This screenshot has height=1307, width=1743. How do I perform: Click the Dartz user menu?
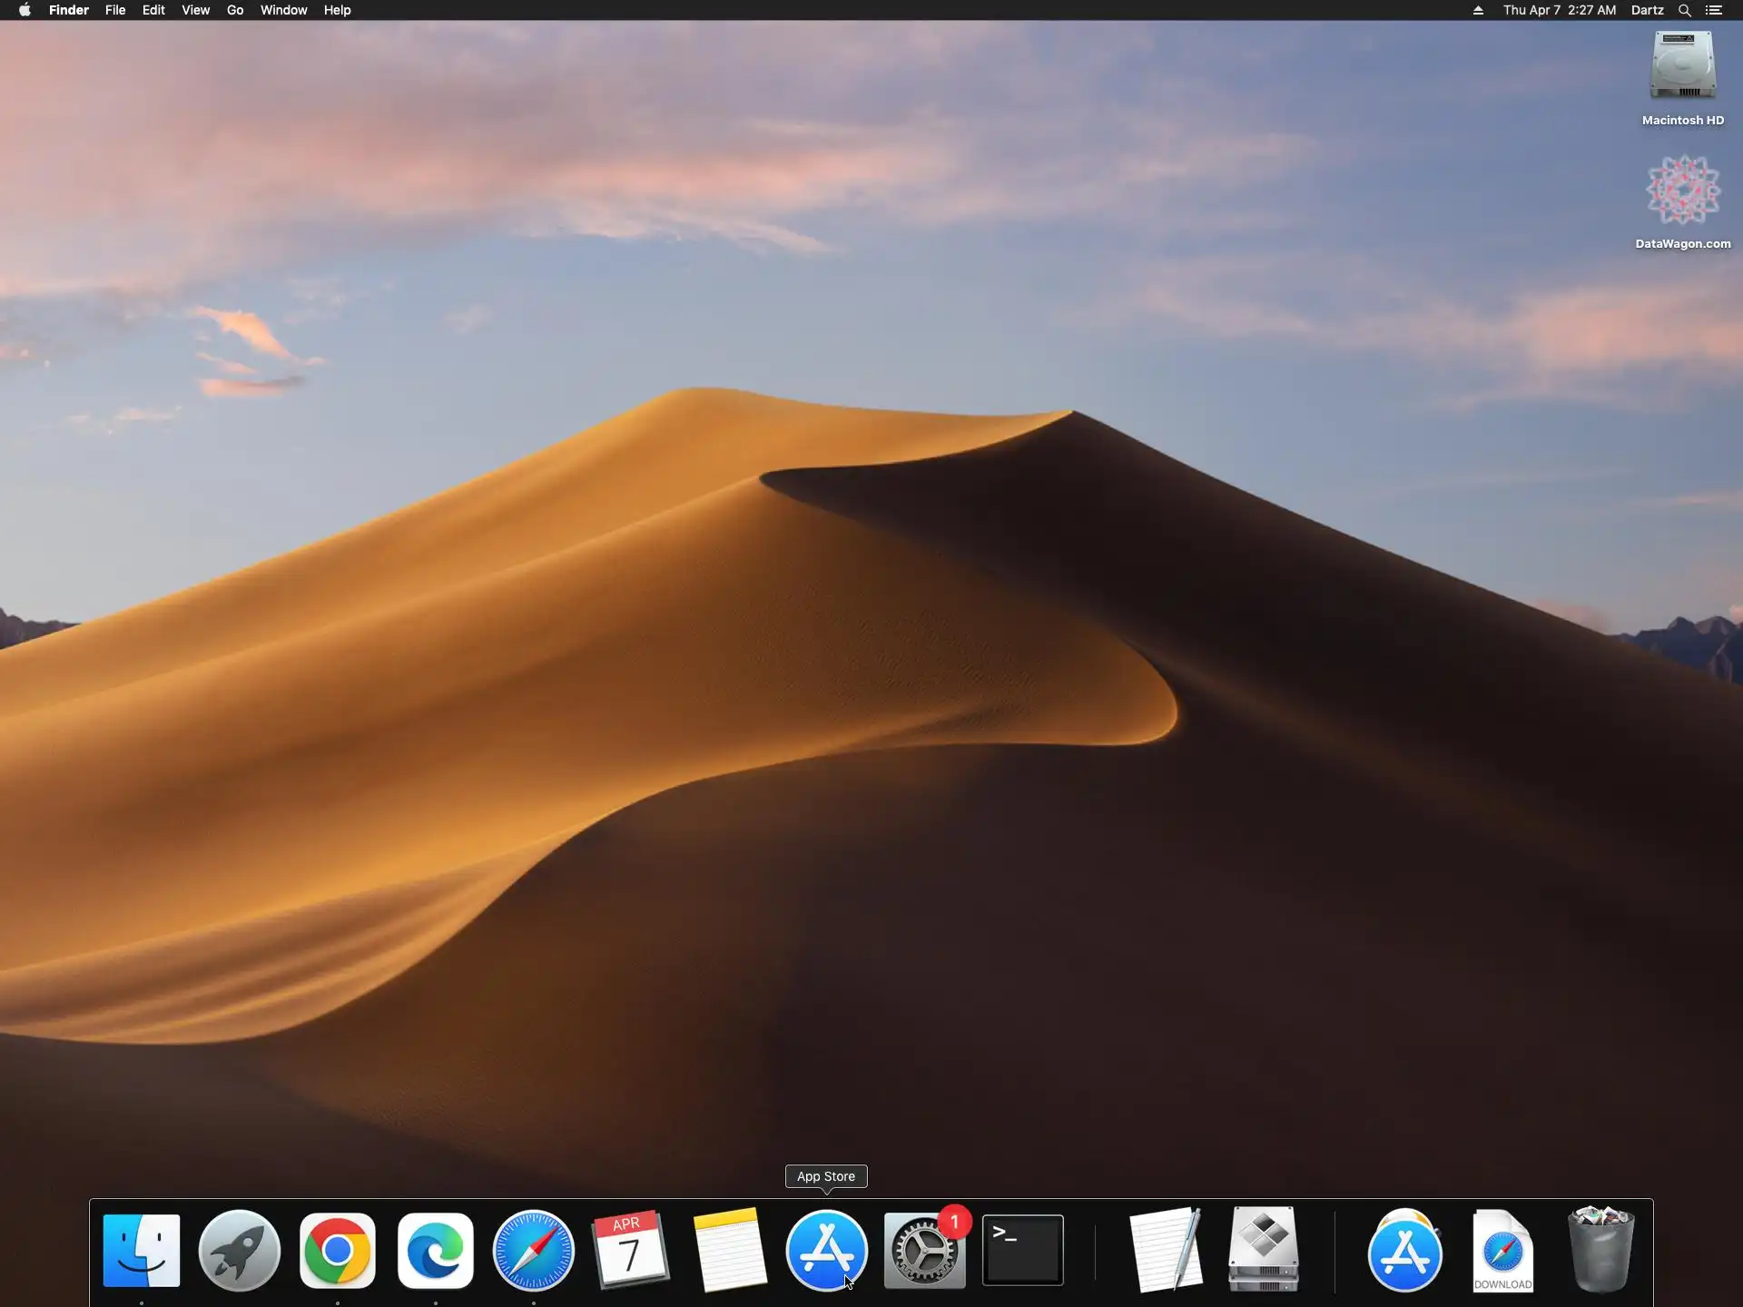(1647, 10)
